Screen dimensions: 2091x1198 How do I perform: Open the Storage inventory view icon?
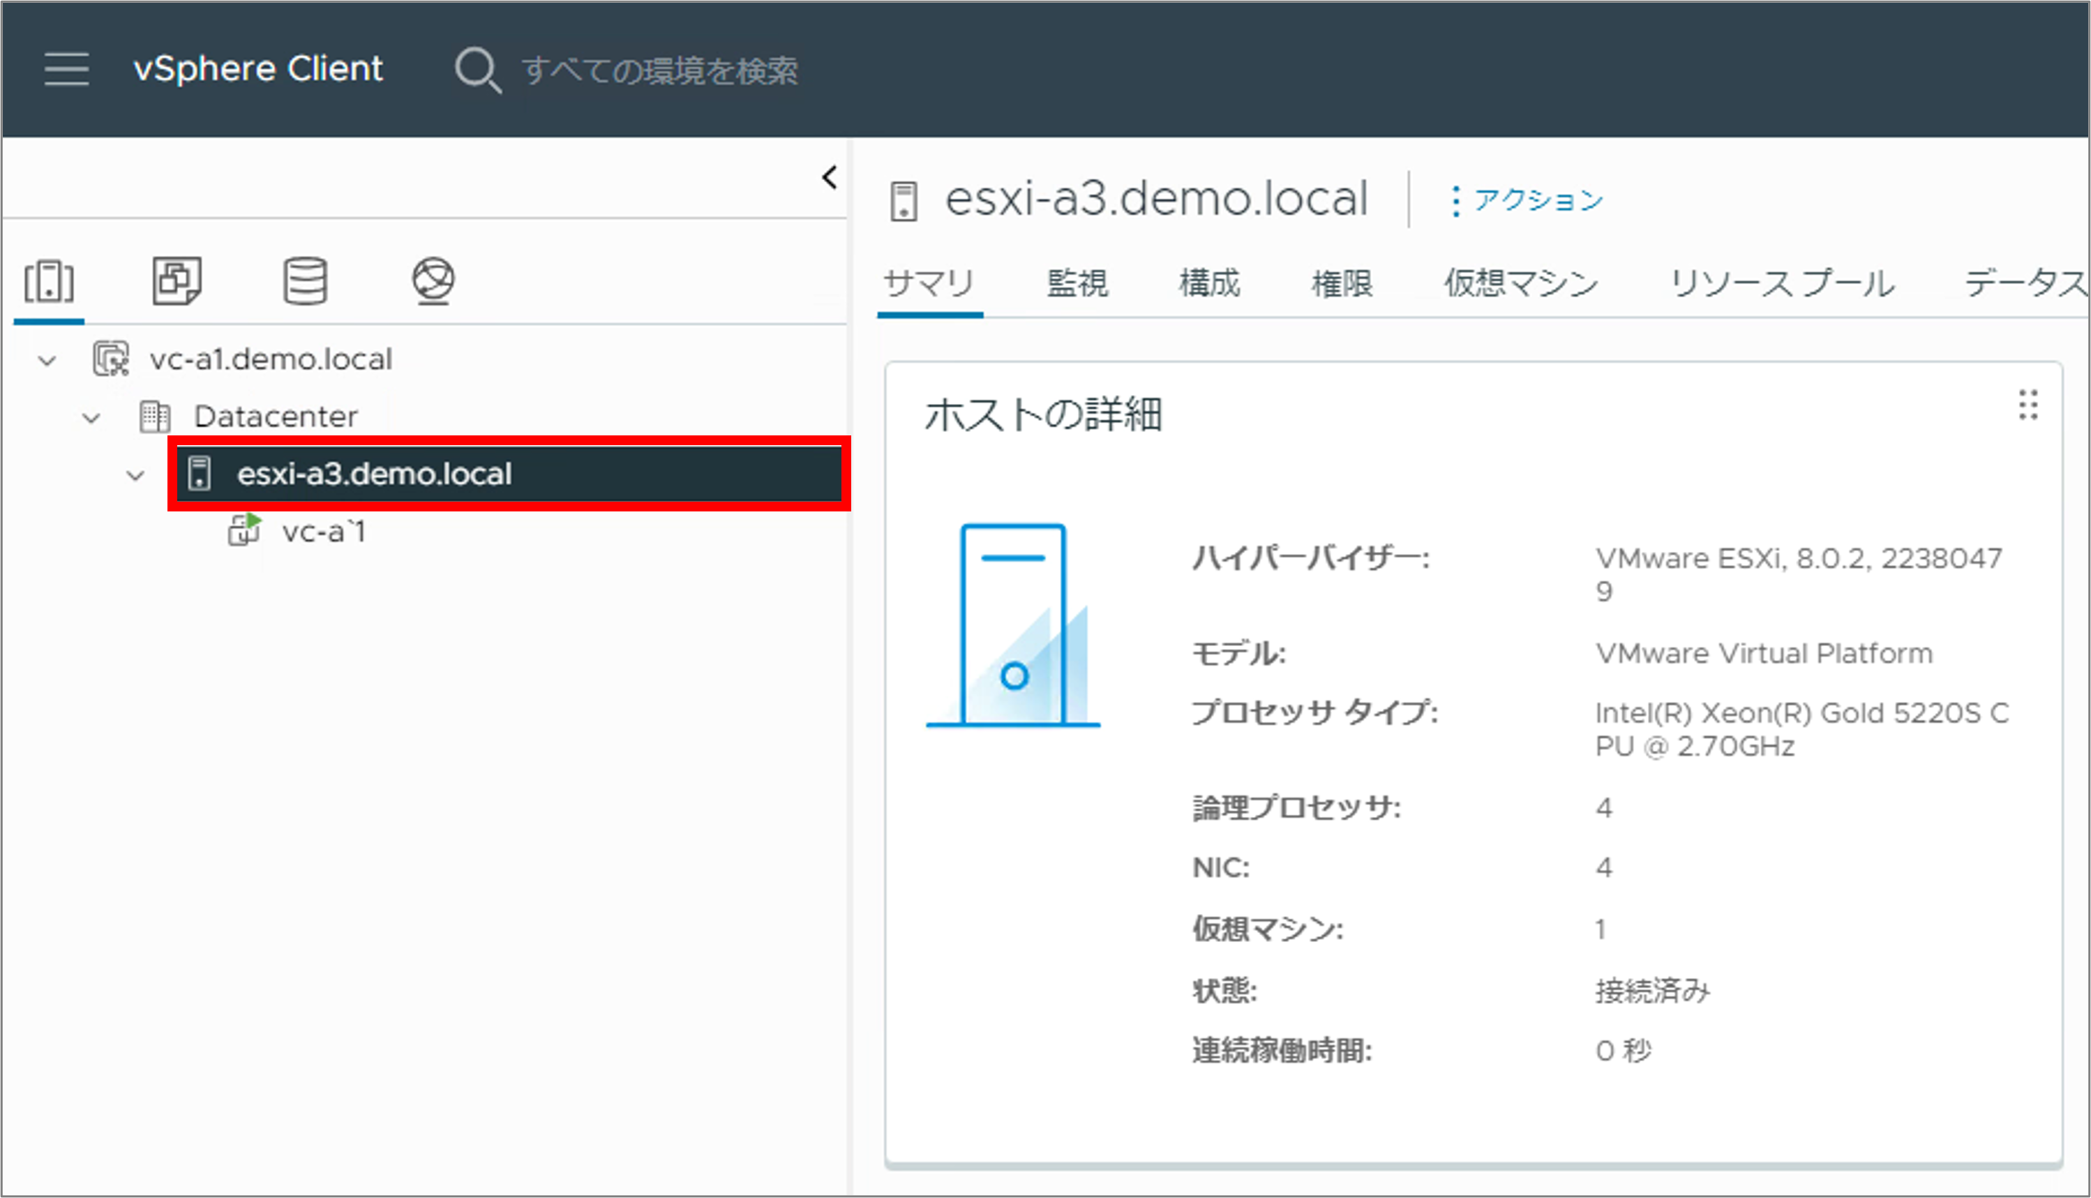(305, 281)
